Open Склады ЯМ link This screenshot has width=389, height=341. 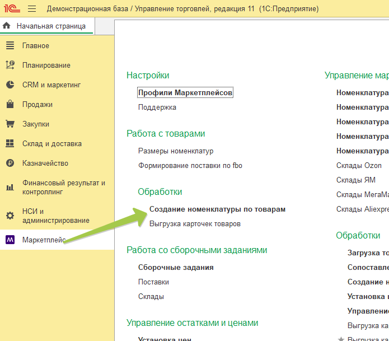click(356, 180)
